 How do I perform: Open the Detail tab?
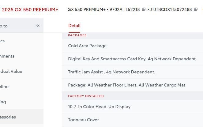click(74, 26)
